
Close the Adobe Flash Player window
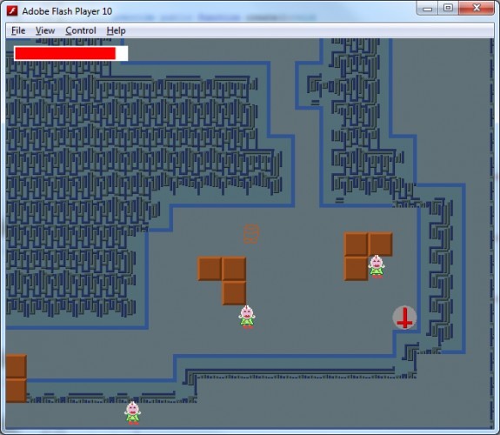[477, 8]
